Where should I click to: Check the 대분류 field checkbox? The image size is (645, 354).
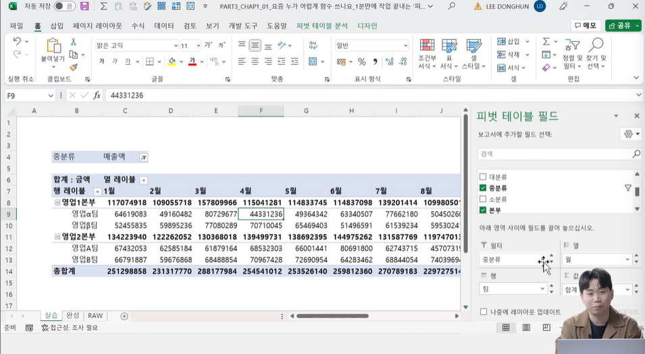(483, 177)
